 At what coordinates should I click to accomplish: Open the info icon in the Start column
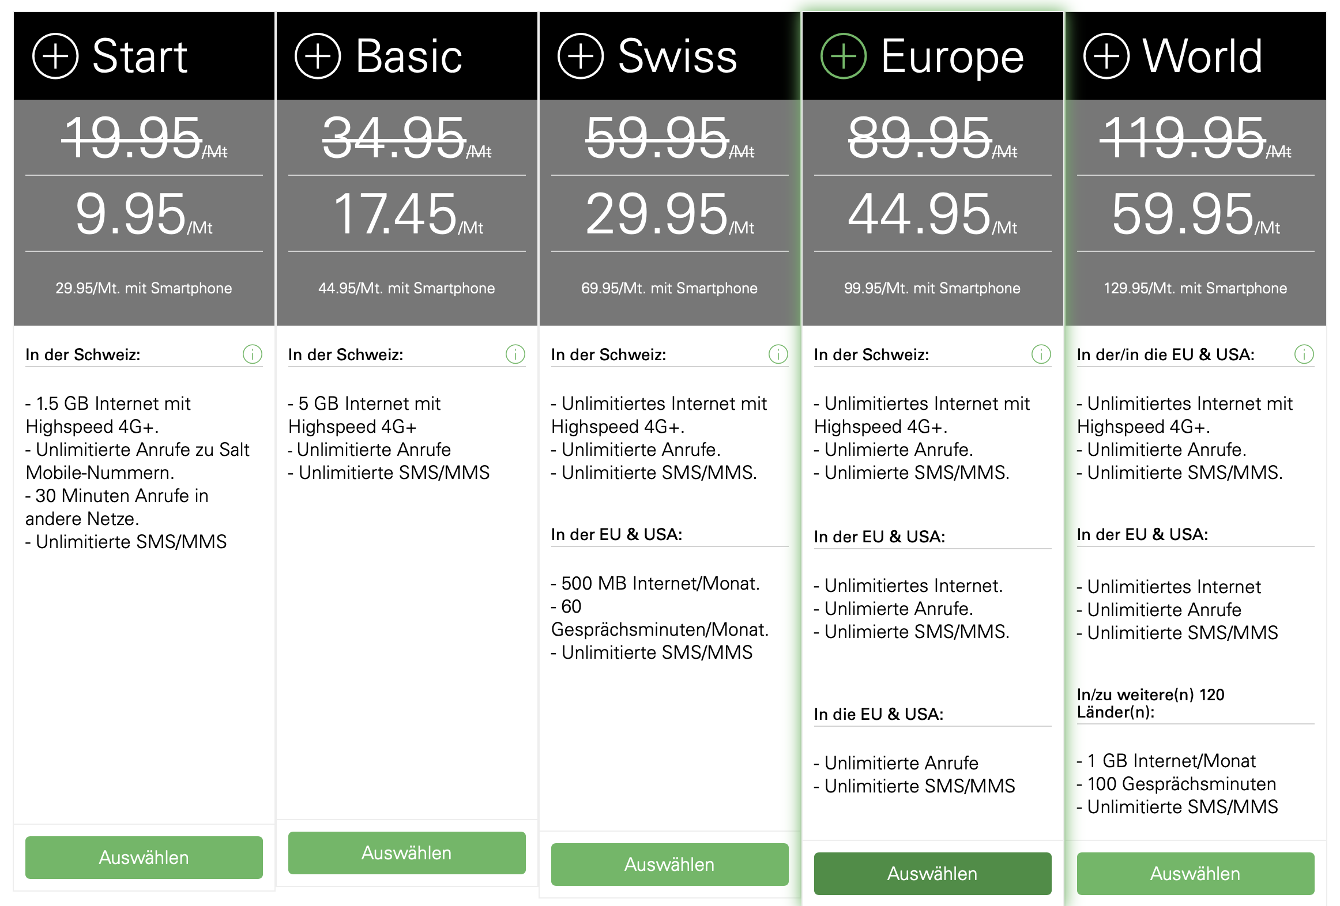coord(253,354)
